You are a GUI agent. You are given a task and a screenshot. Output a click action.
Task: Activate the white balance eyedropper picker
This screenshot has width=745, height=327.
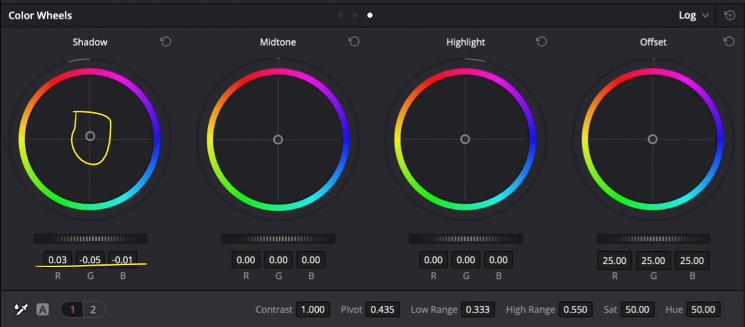[21, 310]
